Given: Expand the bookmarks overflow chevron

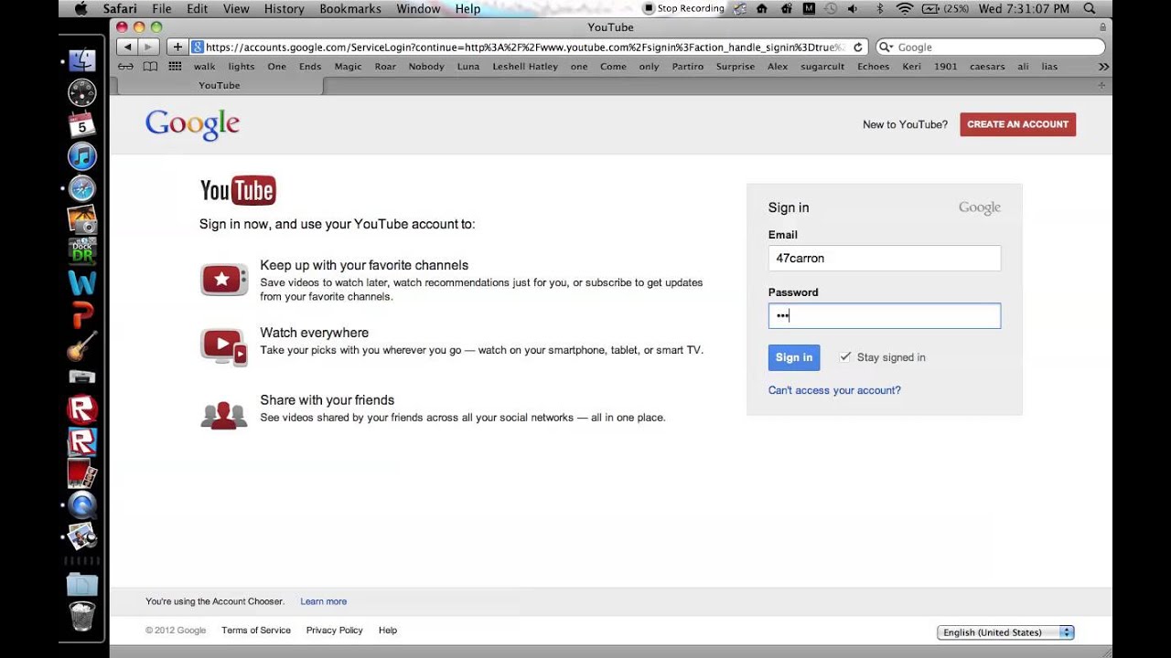Looking at the screenshot, I should point(1103,66).
